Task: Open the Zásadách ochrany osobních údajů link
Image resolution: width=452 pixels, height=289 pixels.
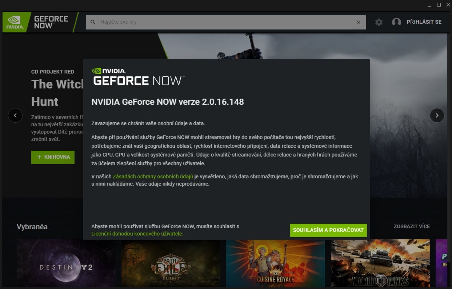Action: [152, 176]
